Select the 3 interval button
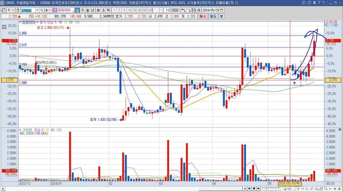Screen dimensions: 343x192 pyautogui.click(x=119, y=10)
